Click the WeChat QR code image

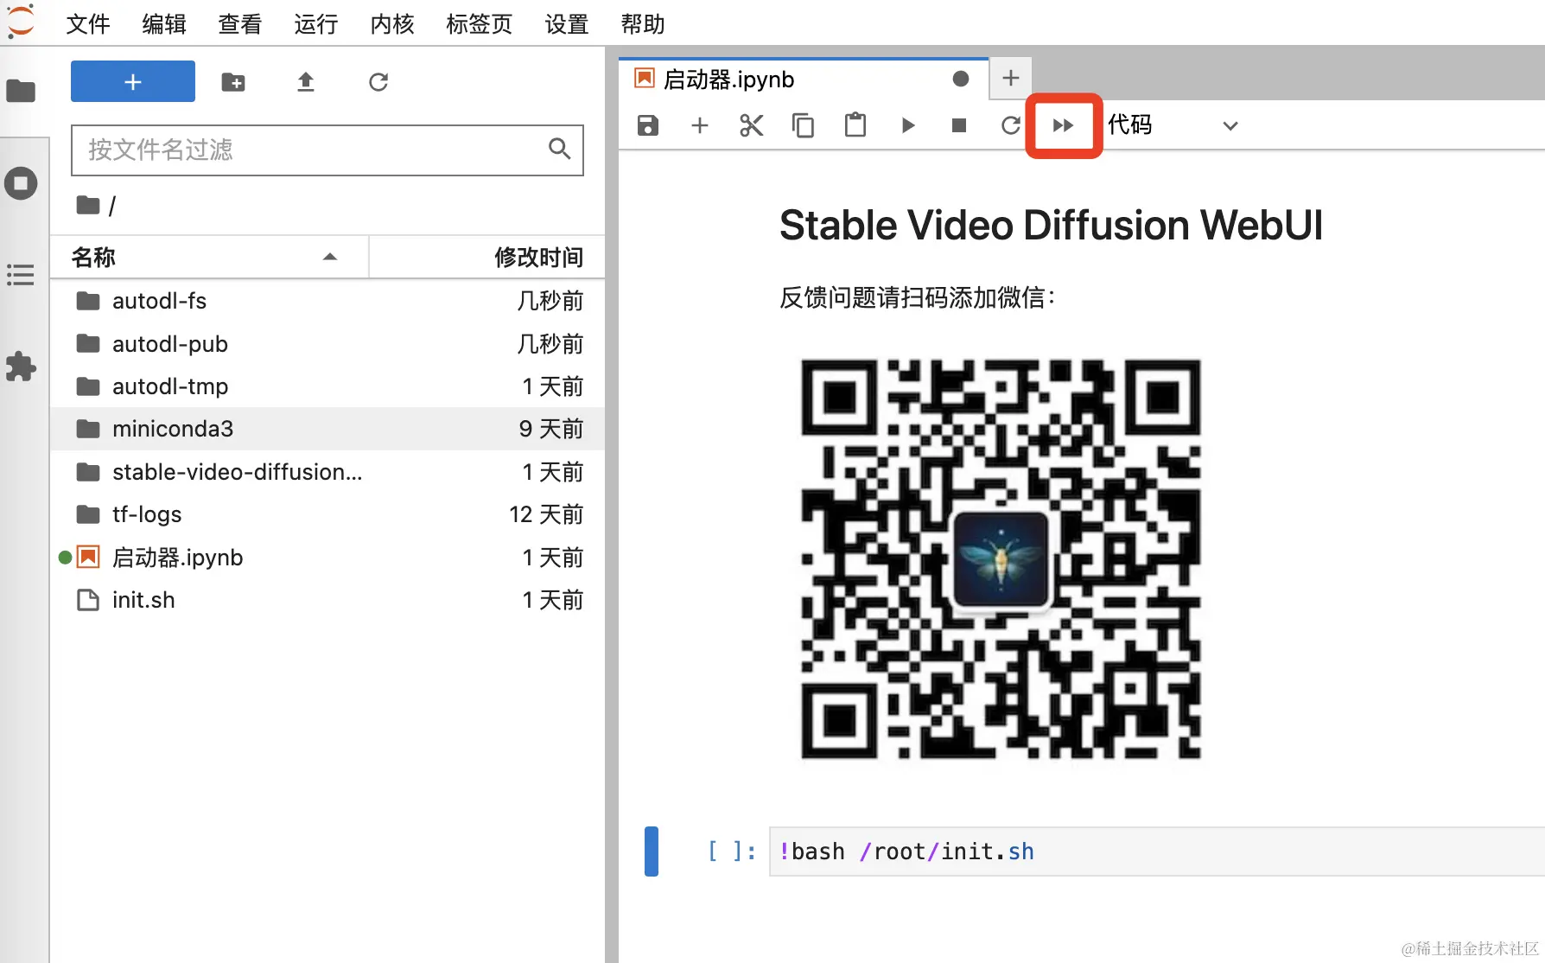(x=1001, y=560)
